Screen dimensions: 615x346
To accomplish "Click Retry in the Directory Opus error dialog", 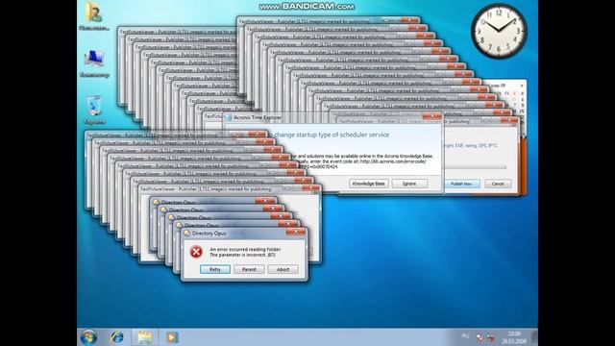I will coord(215,269).
